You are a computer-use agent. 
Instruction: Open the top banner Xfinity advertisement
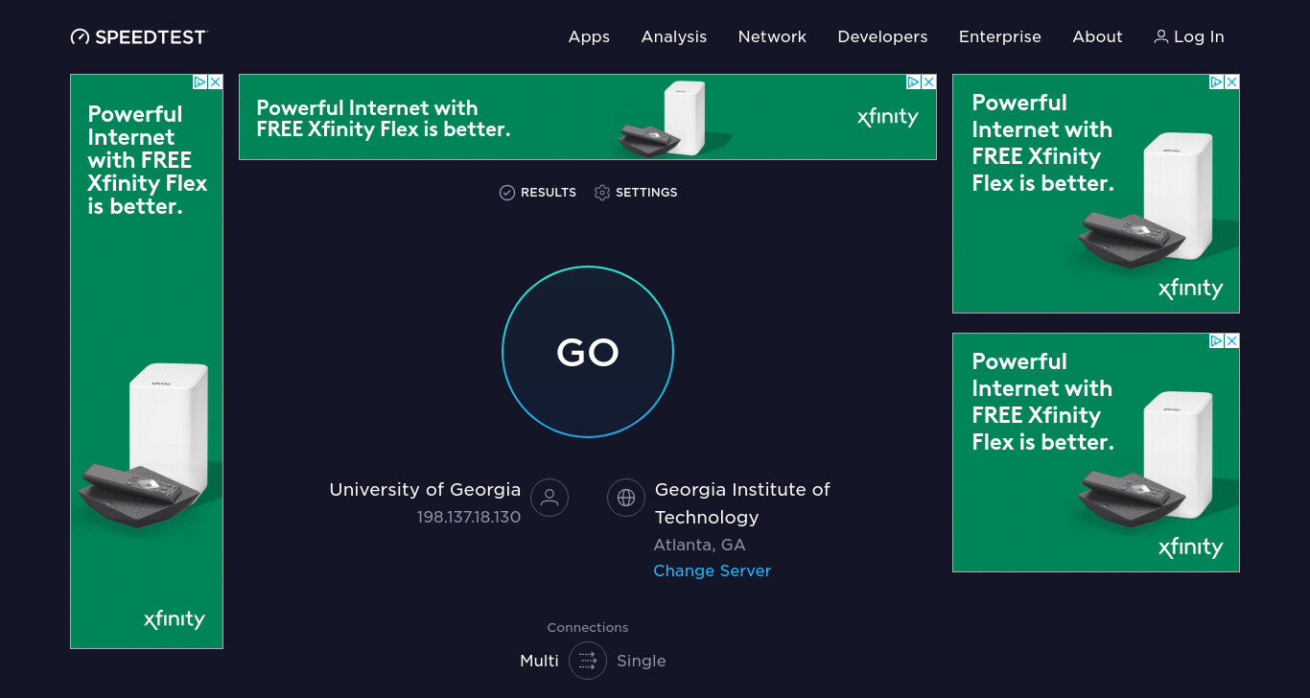[588, 117]
